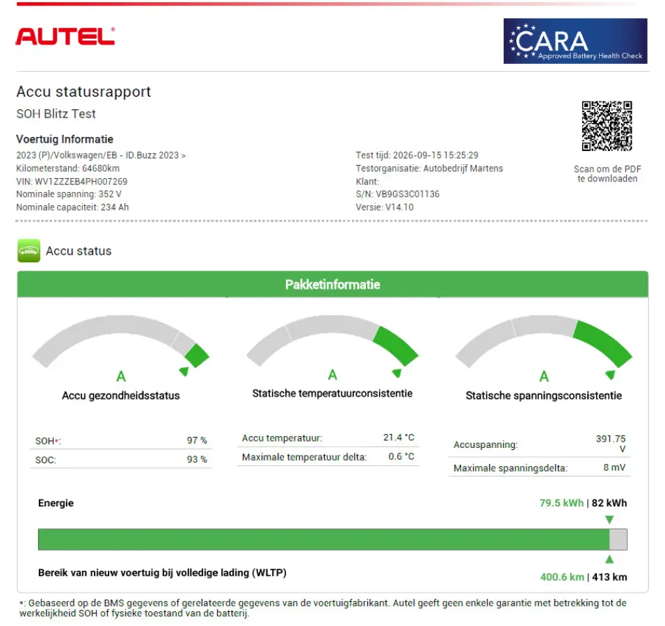Screen dimensions: 665x626
Task: Click the Maximale spanningsdelta value 8 mV
Action: click(614, 467)
